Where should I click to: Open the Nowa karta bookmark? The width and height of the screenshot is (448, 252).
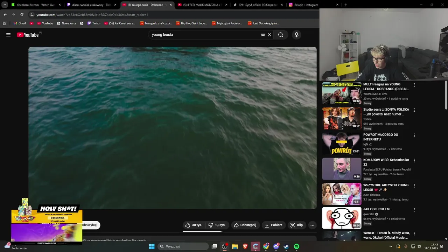[x=66, y=23]
